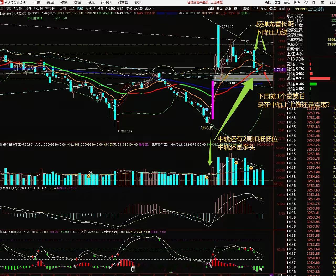Open F10 company info
The width and height of the screenshot is (336, 276).
[255, 8]
